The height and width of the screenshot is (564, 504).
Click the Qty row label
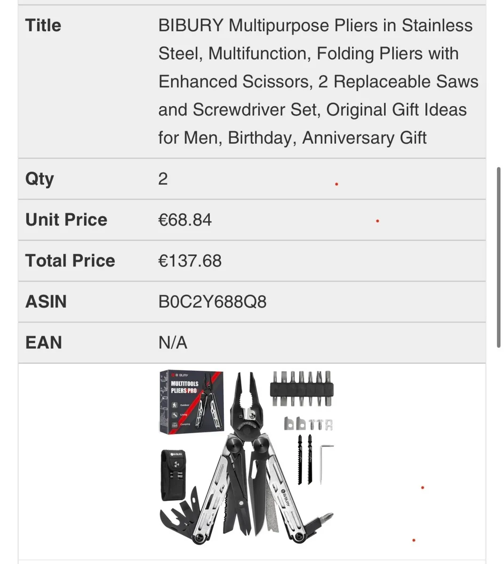click(40, 179)
